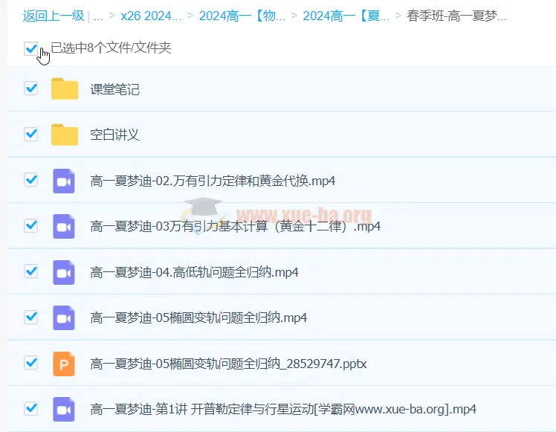Image resolution: width=556 pixels, height=432 pixels.
Task: Click video icon for 03万有引力基本计算 file
Action: pyautogui.click(x=64, y=226)
